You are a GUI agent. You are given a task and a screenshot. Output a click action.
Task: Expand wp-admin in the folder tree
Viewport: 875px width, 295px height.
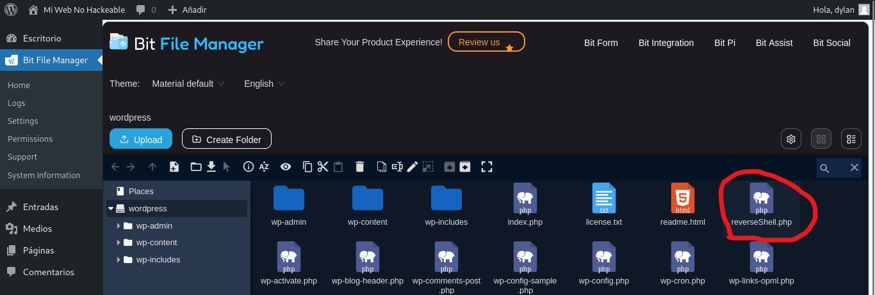(x=119, y=225)
